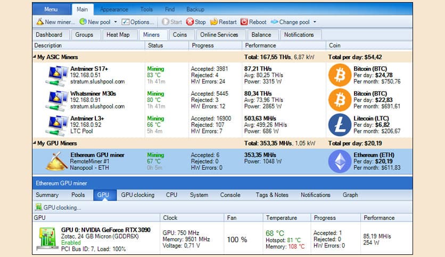
Task: Click the IP address 192.168.0.92
Action: point(85,125)
